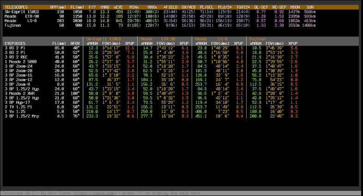Click the F/? column header
Image resolution: width=363 pixels, height=196 pixels.
point(92,7)
